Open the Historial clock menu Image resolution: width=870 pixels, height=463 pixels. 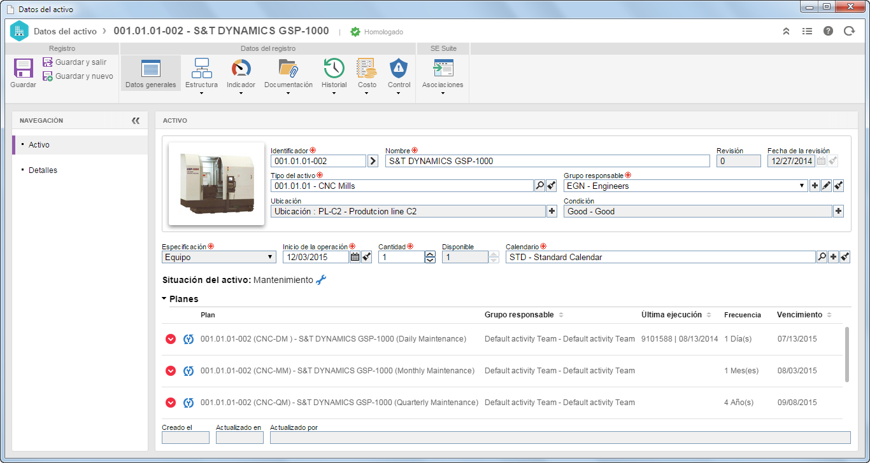coord(334,73)
